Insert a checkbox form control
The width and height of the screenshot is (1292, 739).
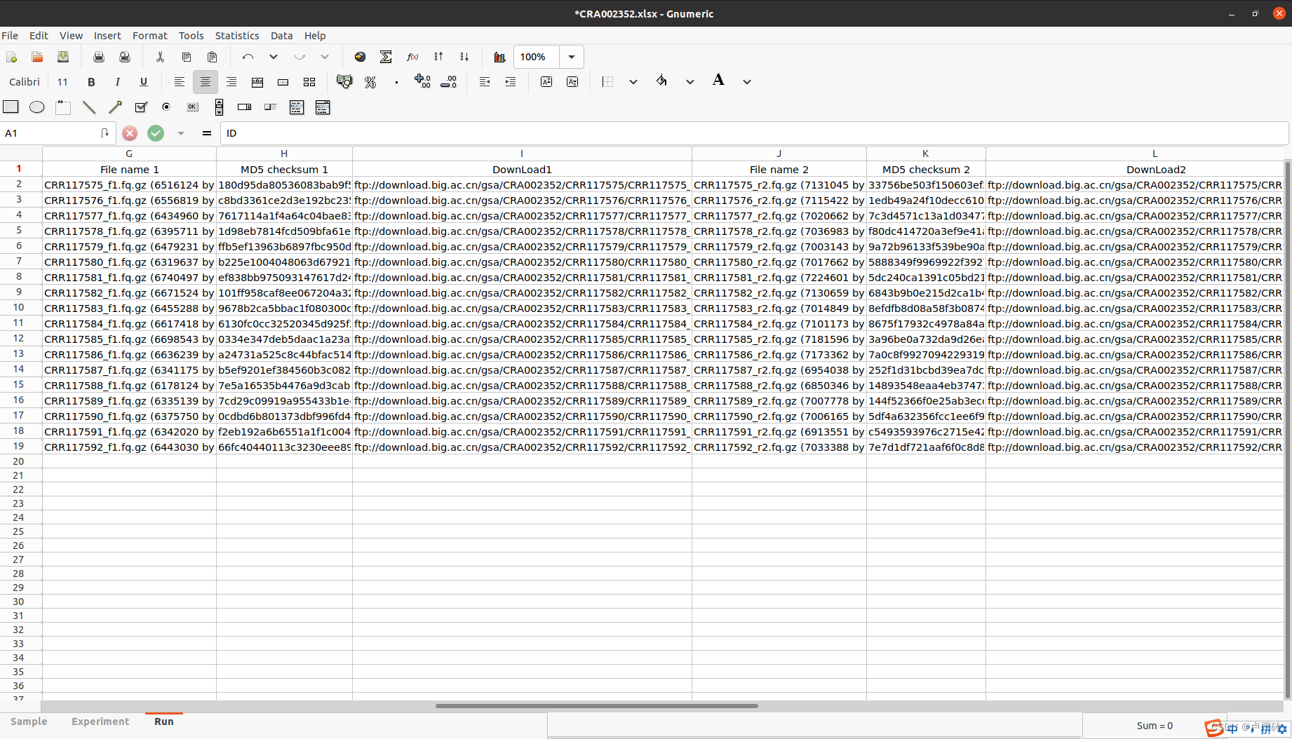[141, 107]
